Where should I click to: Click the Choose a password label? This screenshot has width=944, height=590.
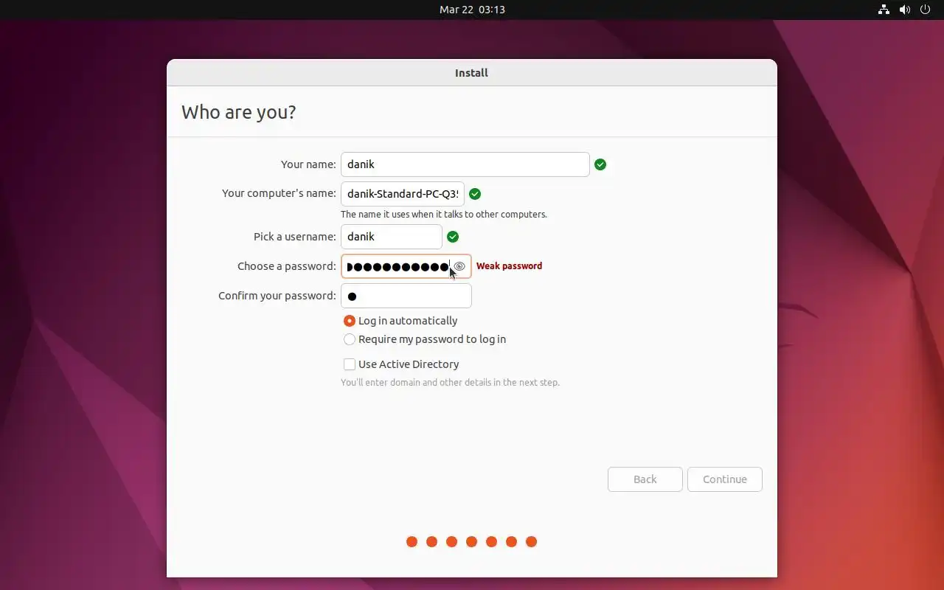[x=287, y=266]
